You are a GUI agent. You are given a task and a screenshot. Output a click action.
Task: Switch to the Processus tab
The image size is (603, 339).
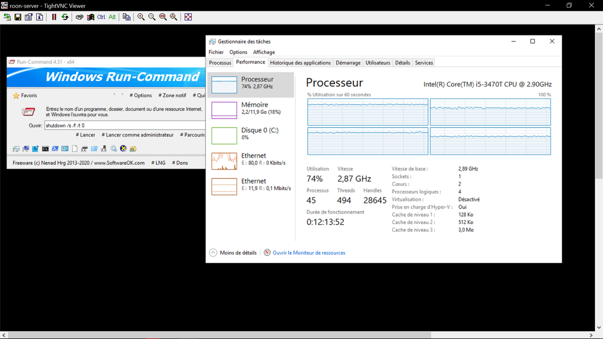point(220,63)
